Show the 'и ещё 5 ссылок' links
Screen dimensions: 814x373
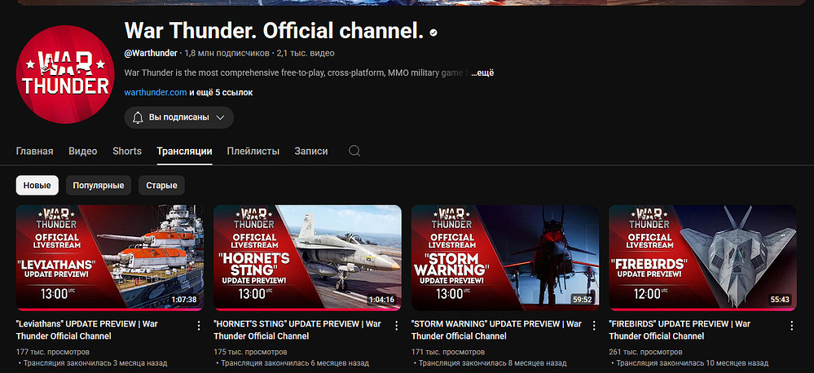[221, 93]
